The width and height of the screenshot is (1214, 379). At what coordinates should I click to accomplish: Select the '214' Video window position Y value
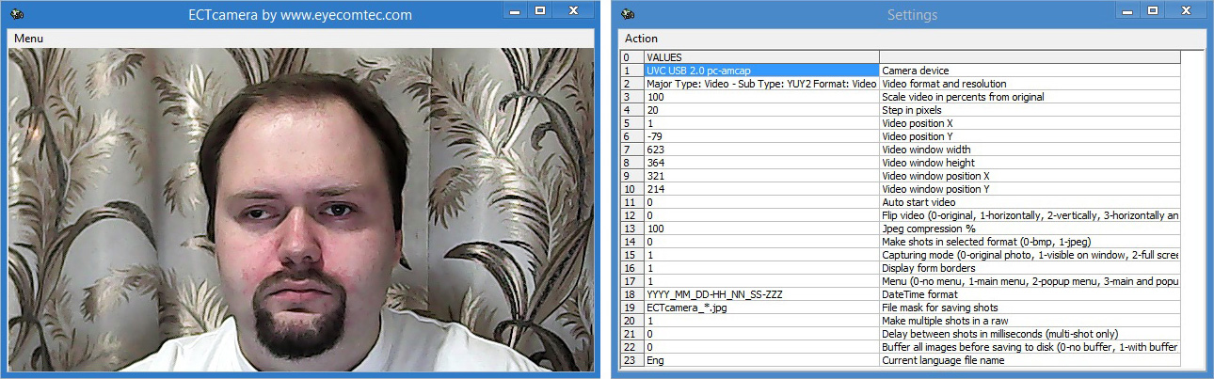(761, 189)
